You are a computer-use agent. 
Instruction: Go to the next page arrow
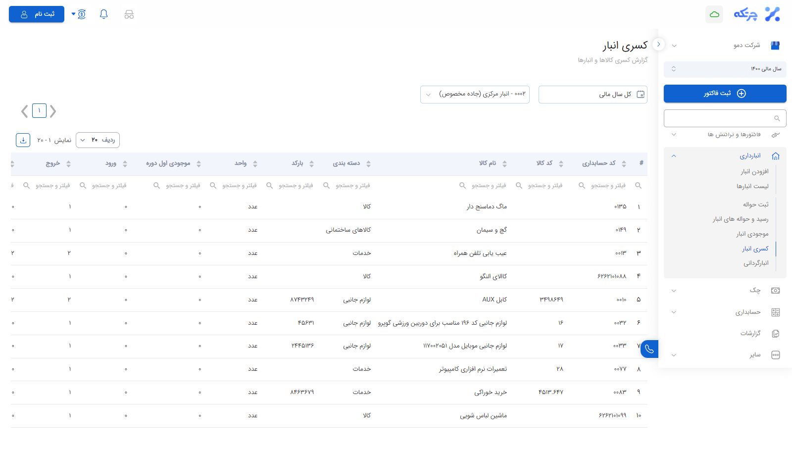tap(24, 111)
